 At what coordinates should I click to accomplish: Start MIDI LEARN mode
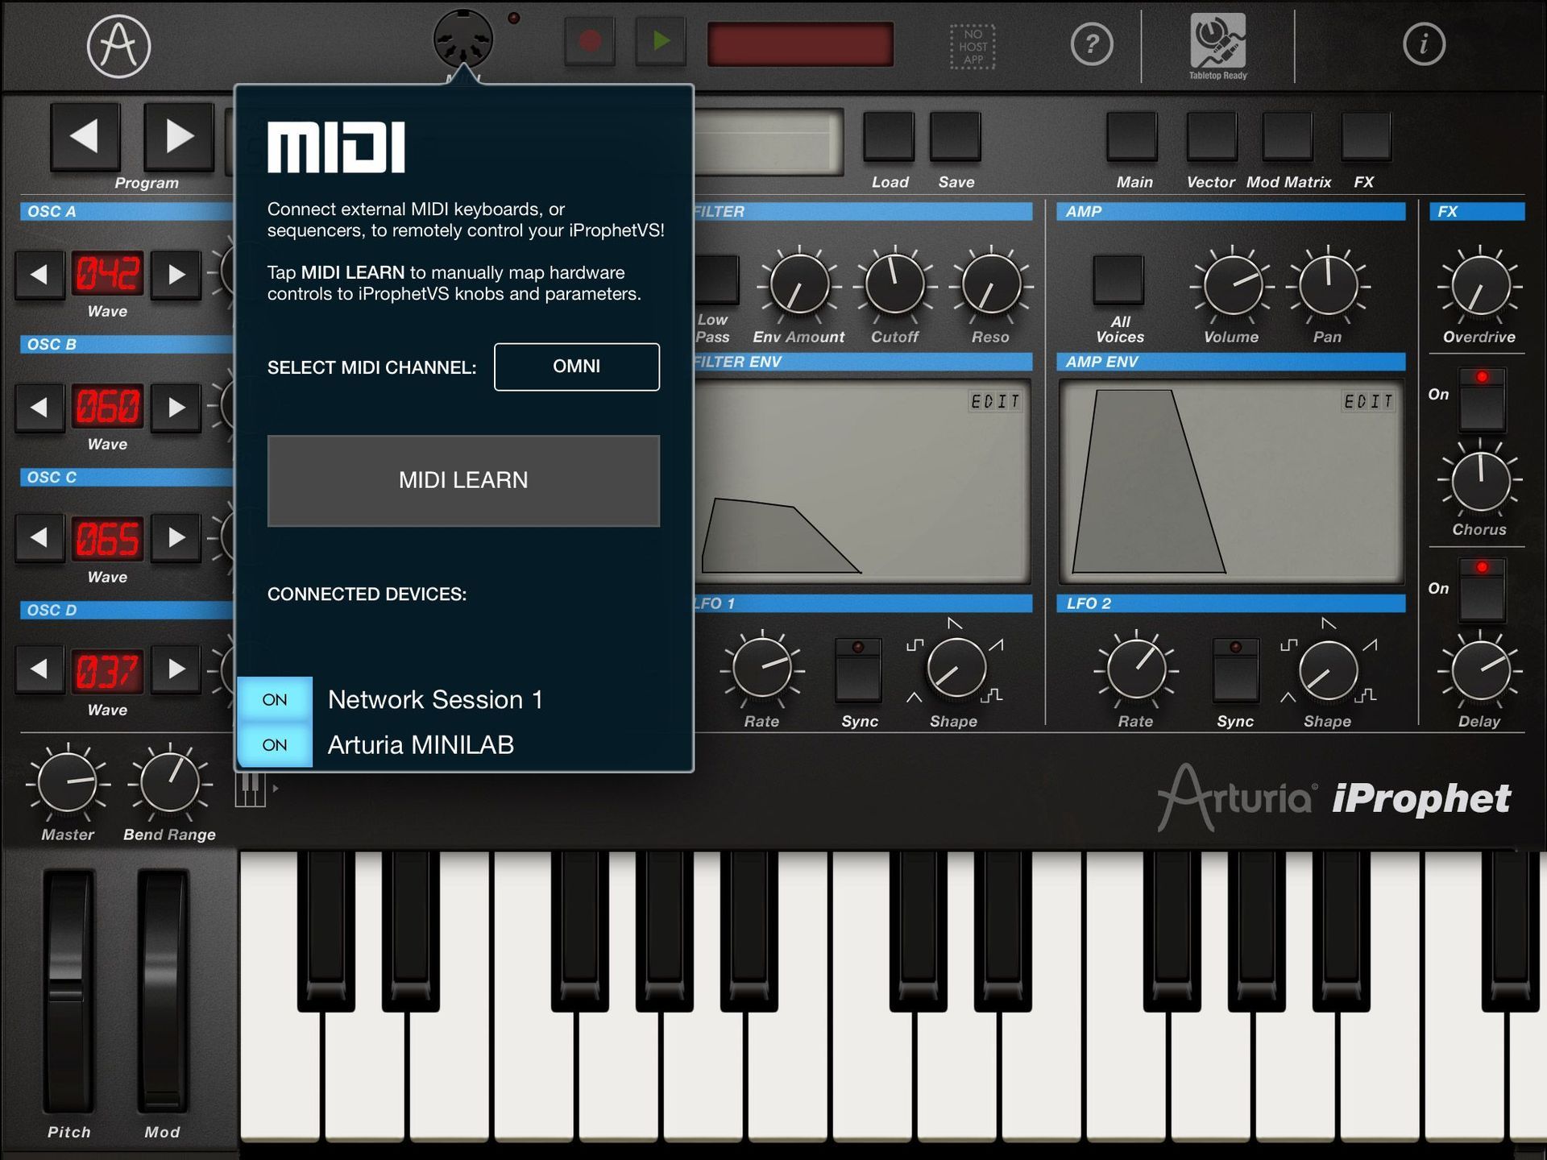point(463,481)
